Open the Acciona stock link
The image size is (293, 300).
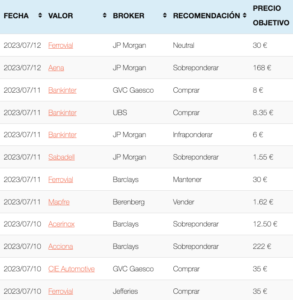tap(61, 246)
